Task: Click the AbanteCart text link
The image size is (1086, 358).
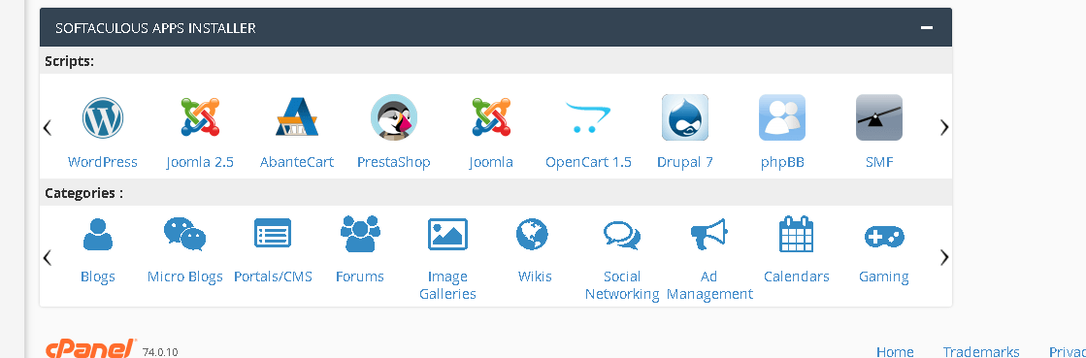Action: click(296, 162)
